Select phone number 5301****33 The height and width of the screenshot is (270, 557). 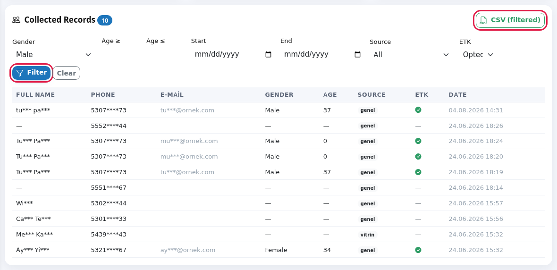click(109, 219)
